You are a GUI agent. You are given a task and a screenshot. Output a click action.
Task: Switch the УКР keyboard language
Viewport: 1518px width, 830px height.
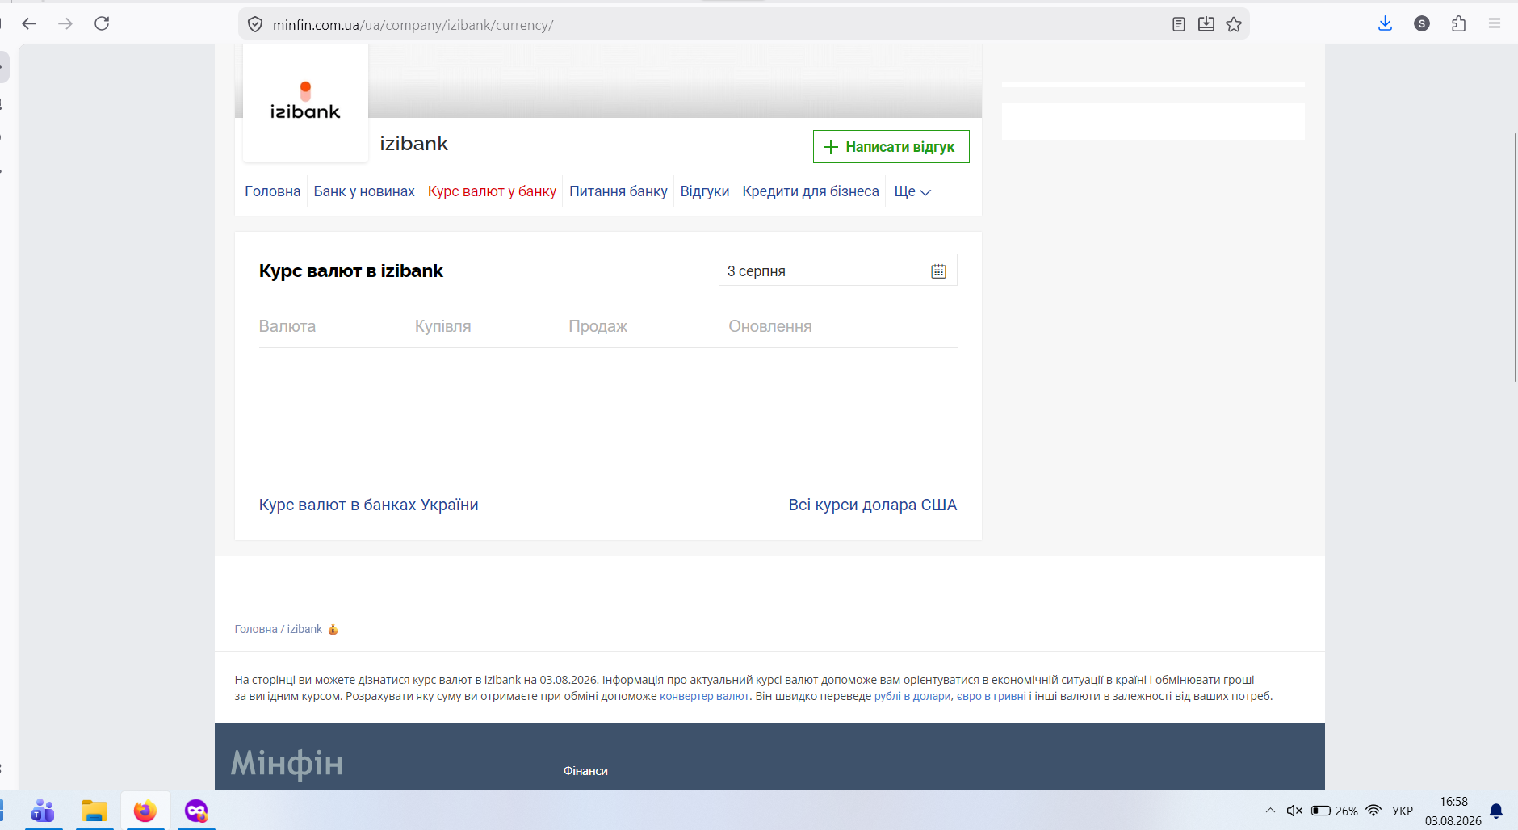(x=1403, y=811)
